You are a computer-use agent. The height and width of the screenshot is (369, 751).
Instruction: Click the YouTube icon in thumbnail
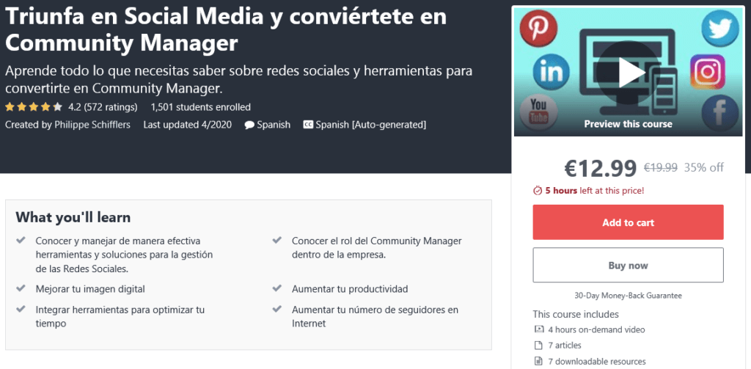pos(538,112)
